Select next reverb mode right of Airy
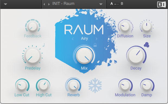 point(96,39)
